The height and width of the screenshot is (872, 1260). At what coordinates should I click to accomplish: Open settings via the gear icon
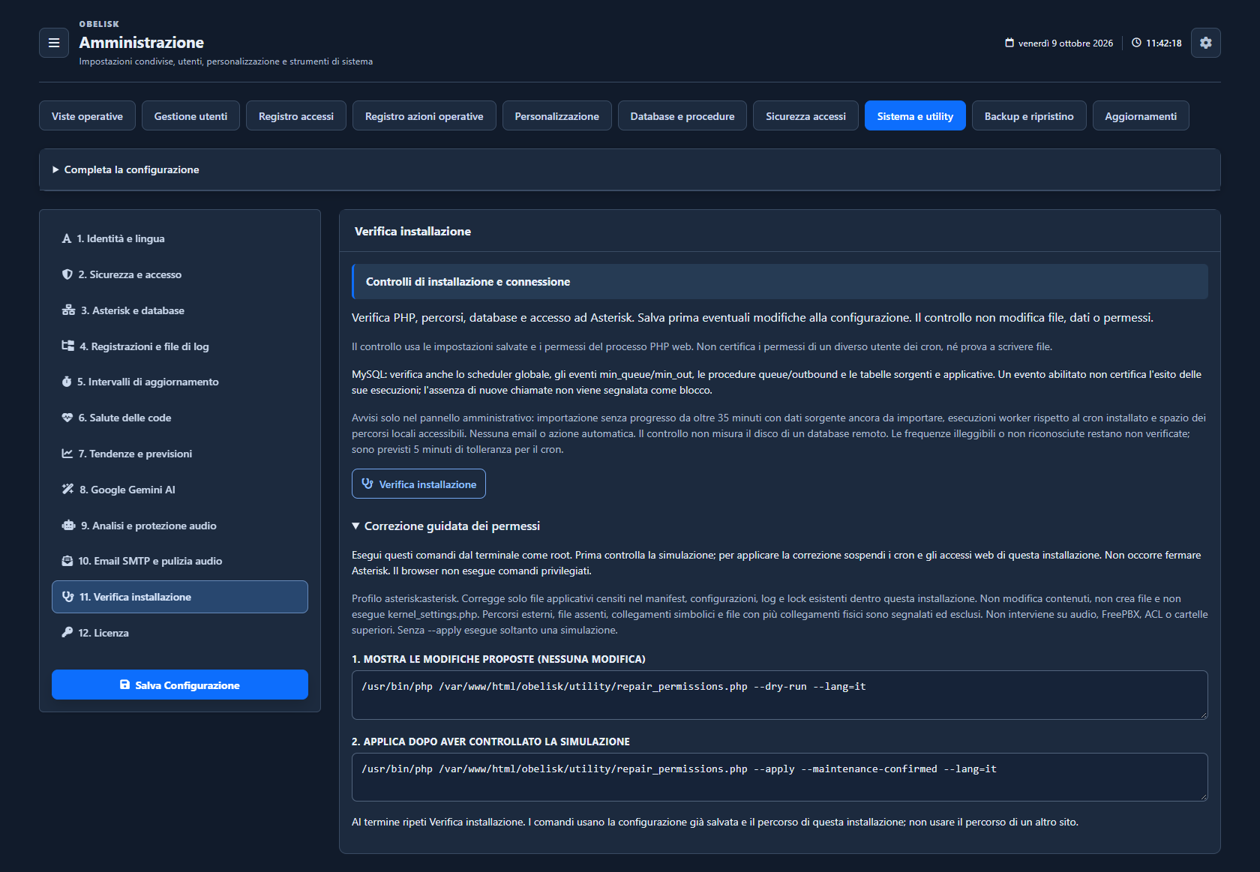point(1205,43)
